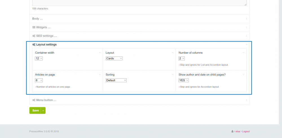Expand the Menu button section

[46, 100]
